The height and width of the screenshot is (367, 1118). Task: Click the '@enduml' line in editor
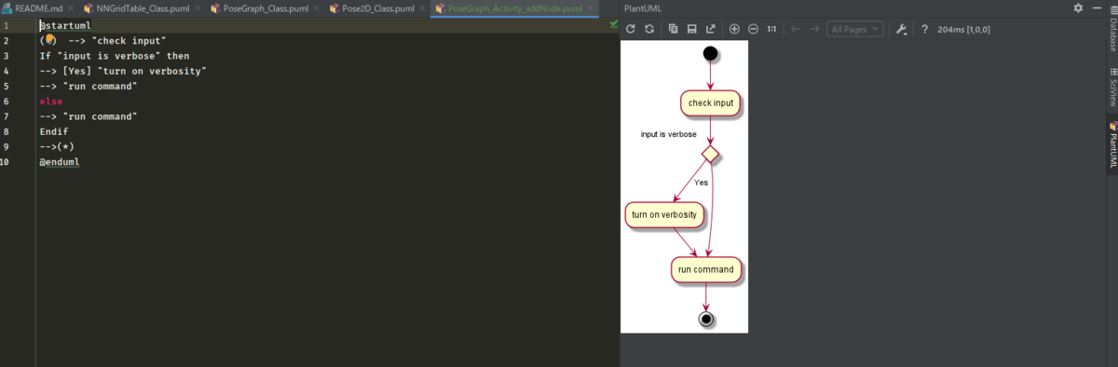point(60,162)
